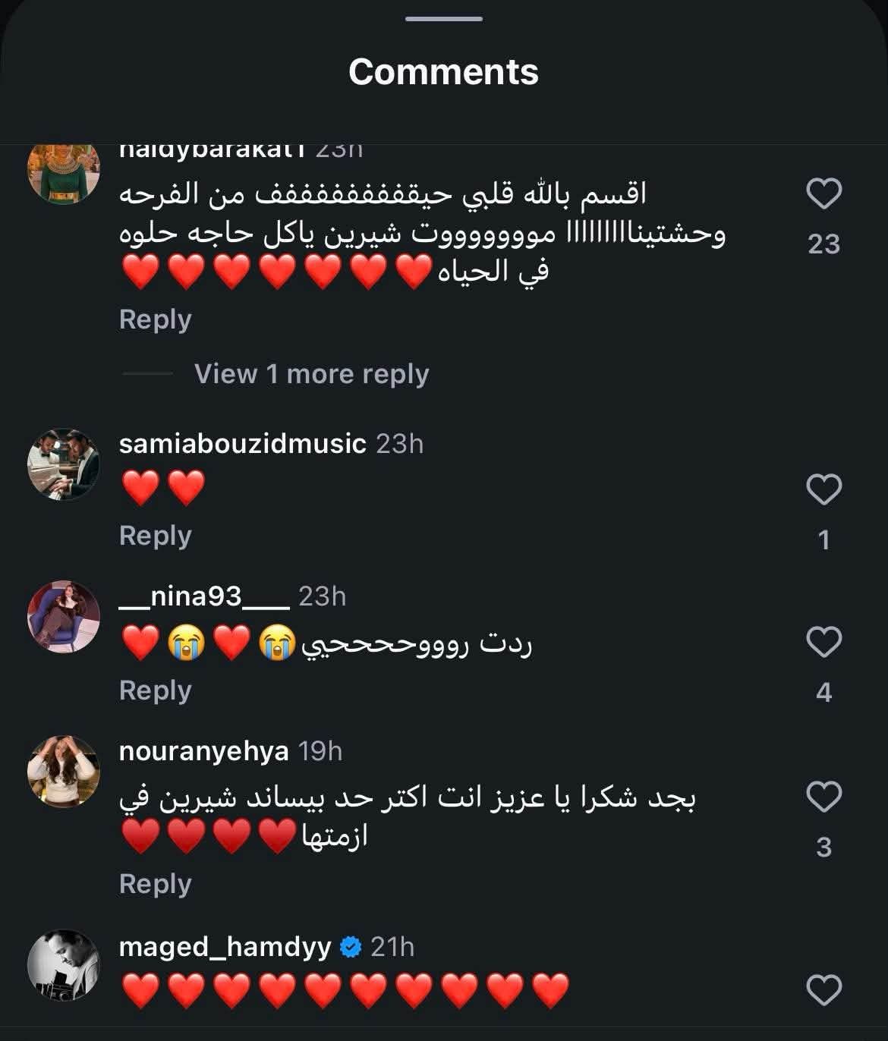Open haidybarakat1's profile picture

64,171
